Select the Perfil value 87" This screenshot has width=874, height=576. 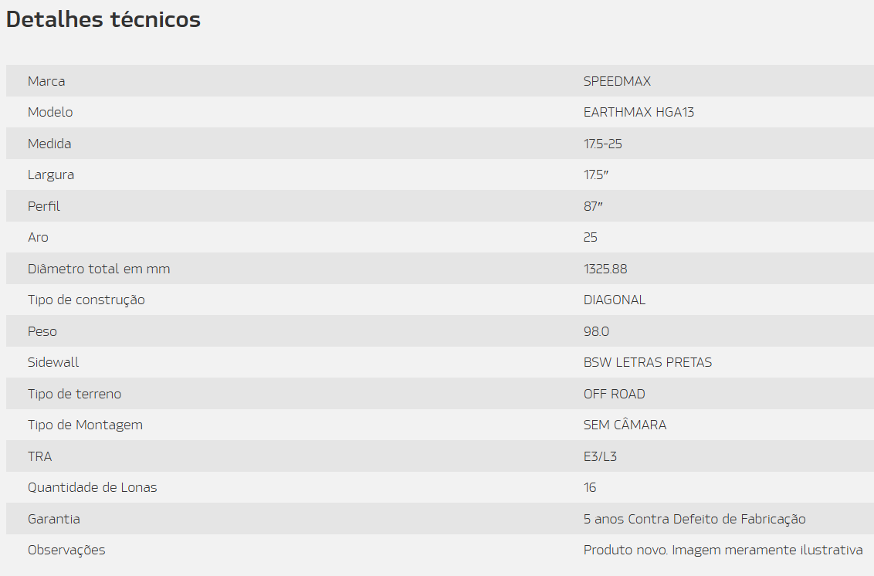coord(593,206)
